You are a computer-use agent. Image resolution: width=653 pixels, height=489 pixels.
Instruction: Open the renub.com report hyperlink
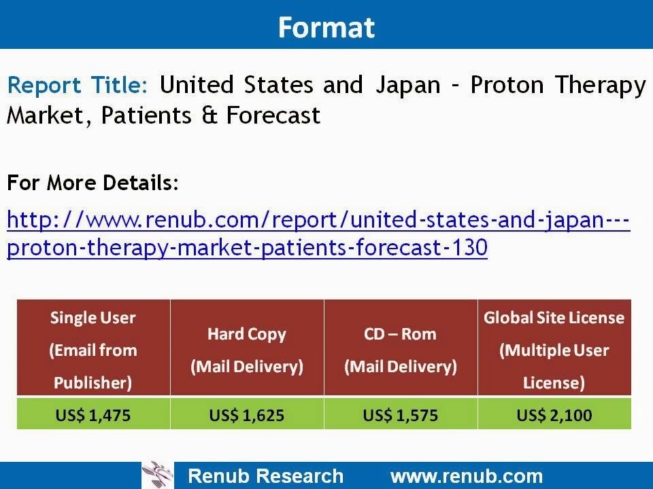pyautogui.click(x=318, y=234)
